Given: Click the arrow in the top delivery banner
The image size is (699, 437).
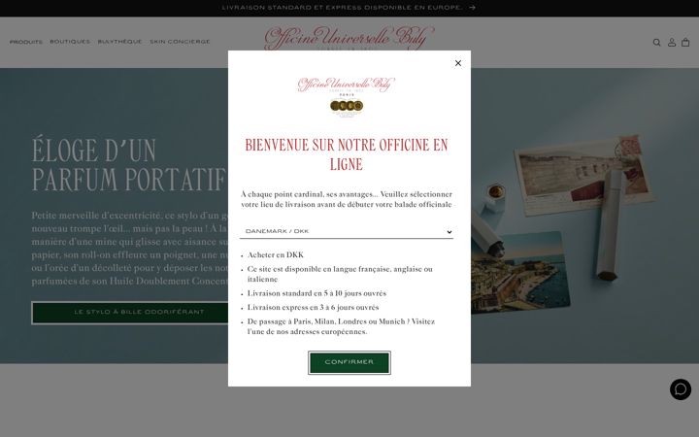Looking at the screenshot, I should pos(472,8).
